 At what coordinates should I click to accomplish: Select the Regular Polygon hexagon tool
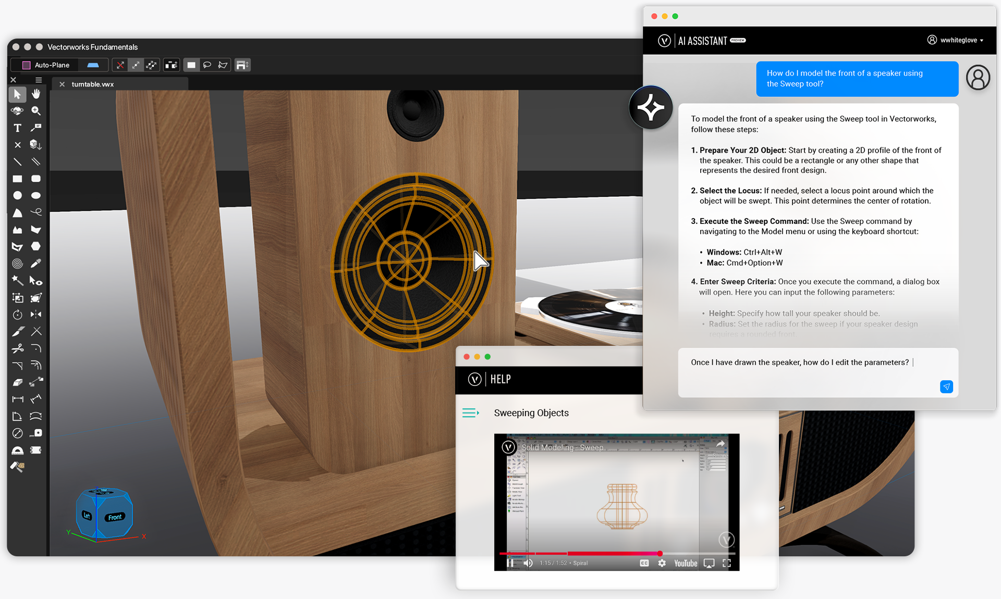[36, 246]
